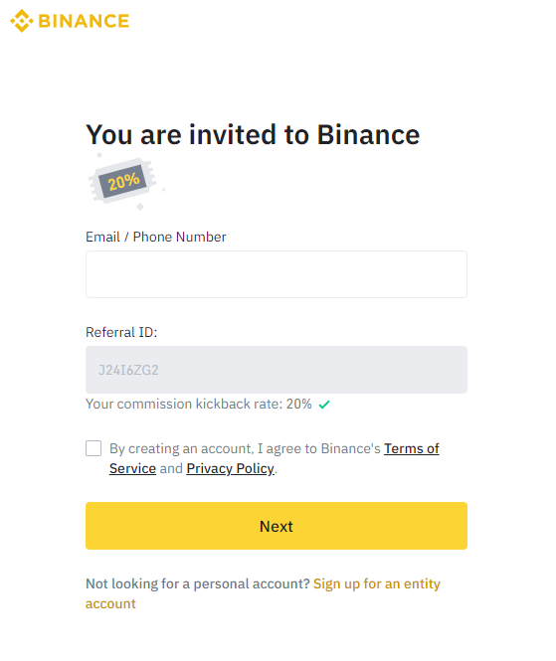Click the word 'account' in entity signup link
This screenshot has height=661, width=556.
(110, 604)
